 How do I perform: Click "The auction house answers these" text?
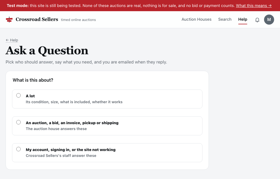[56, 129]
